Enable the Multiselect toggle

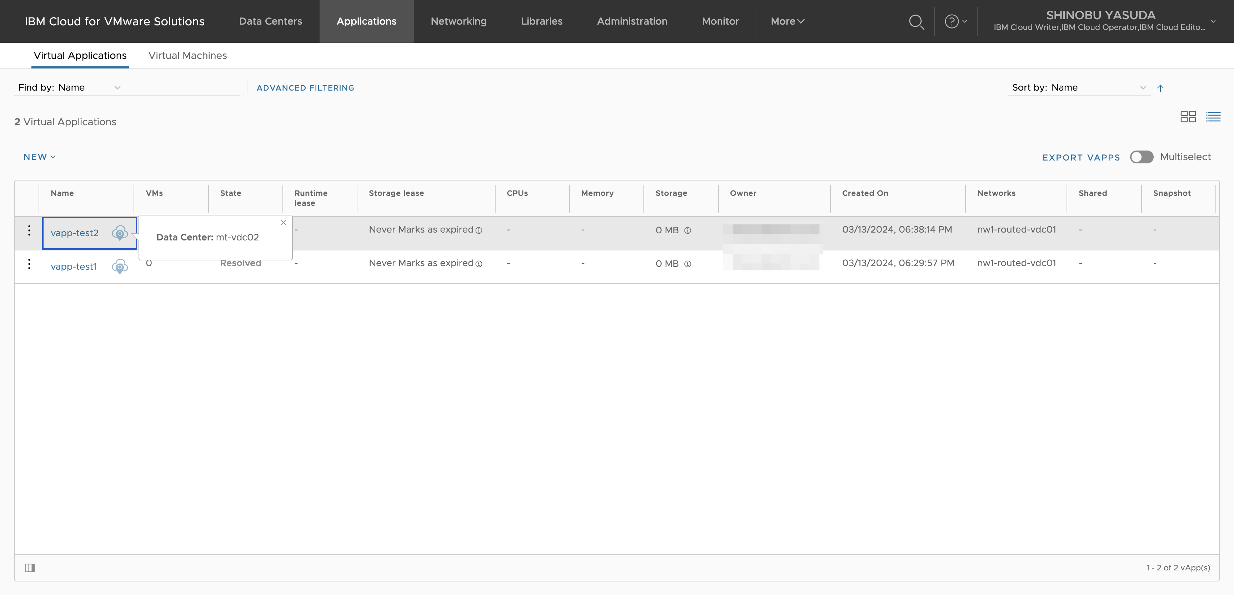point(1142,157)
